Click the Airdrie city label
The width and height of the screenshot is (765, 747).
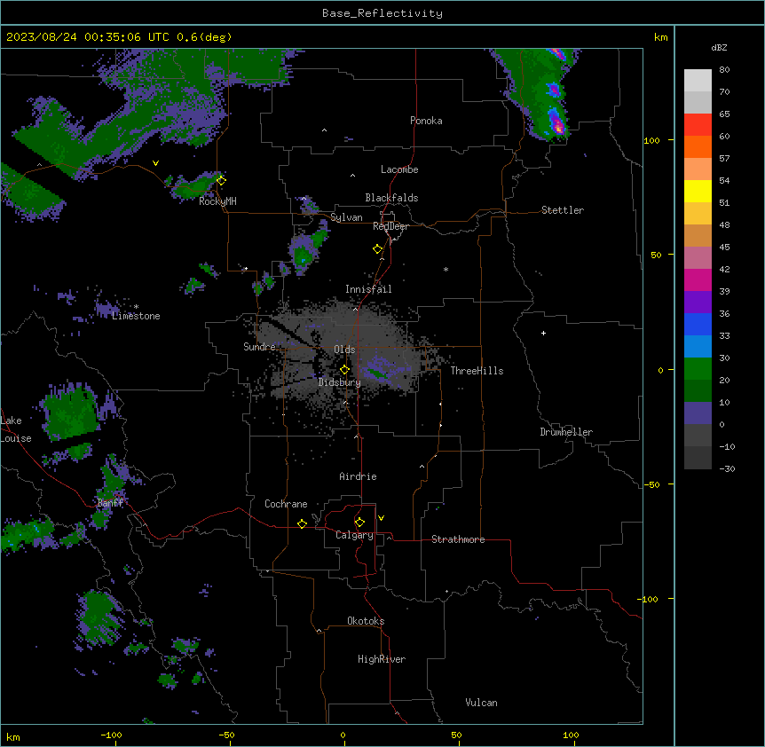tap(358, 476)
